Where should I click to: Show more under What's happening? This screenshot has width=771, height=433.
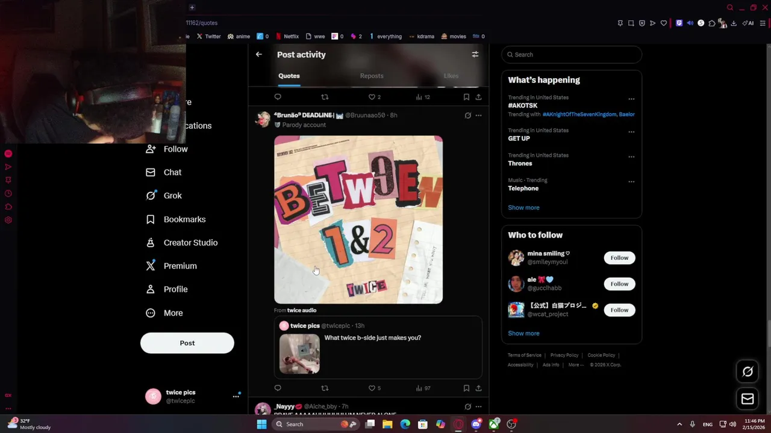point(523,207)
